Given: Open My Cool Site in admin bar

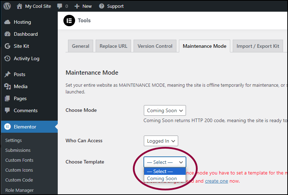Looking at the screenshot, I should (x=38, y=6).
